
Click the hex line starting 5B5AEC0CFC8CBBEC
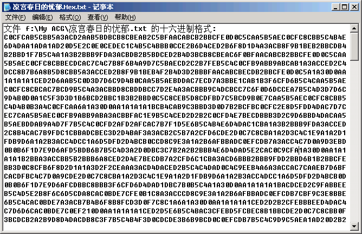175,64
